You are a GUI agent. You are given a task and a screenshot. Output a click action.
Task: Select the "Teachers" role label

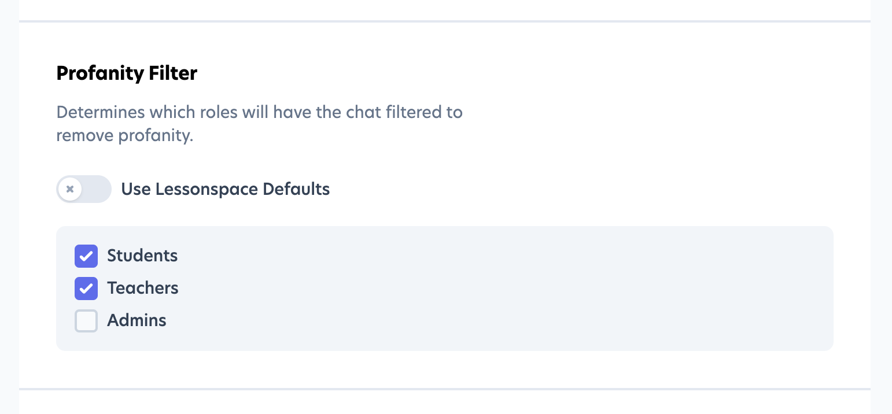143,288
